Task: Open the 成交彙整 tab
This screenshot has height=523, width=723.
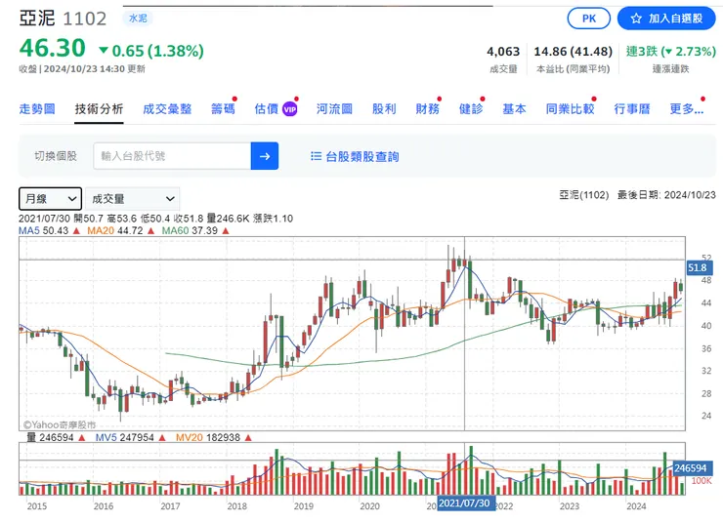Action: [x=167, y=109]
